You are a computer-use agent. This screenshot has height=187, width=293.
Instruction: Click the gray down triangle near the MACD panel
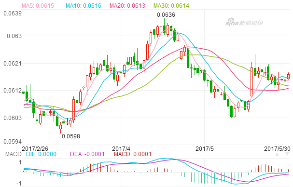tap(287, 154)
